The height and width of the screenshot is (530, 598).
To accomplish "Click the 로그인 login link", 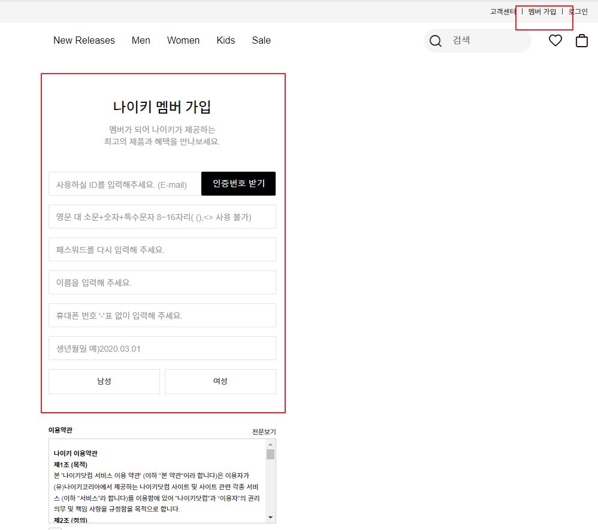I will [x=578, y=12].
